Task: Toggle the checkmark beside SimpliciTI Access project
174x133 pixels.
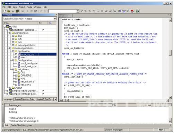Action: tap(43, 30)
